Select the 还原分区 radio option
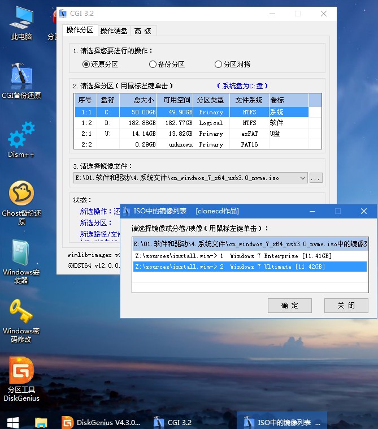 [x=100, y=65]
